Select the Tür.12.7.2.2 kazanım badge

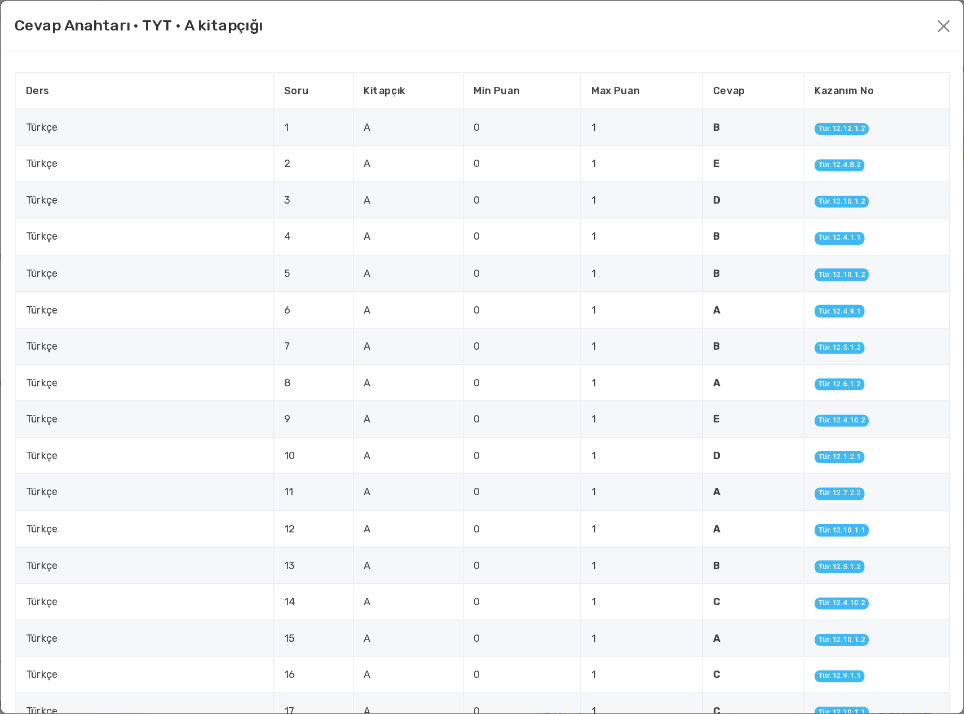839,493
